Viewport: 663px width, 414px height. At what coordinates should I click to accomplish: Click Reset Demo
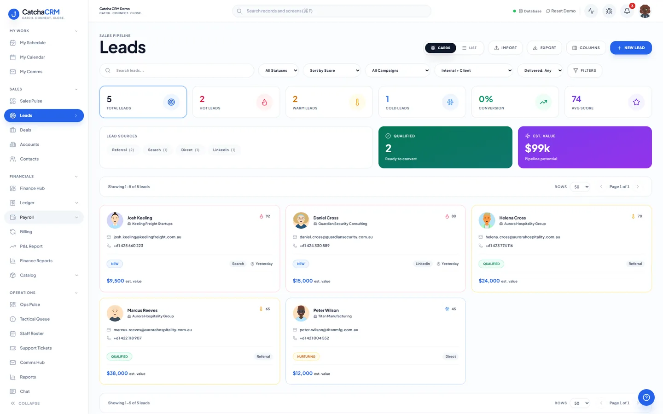point(561,11)
